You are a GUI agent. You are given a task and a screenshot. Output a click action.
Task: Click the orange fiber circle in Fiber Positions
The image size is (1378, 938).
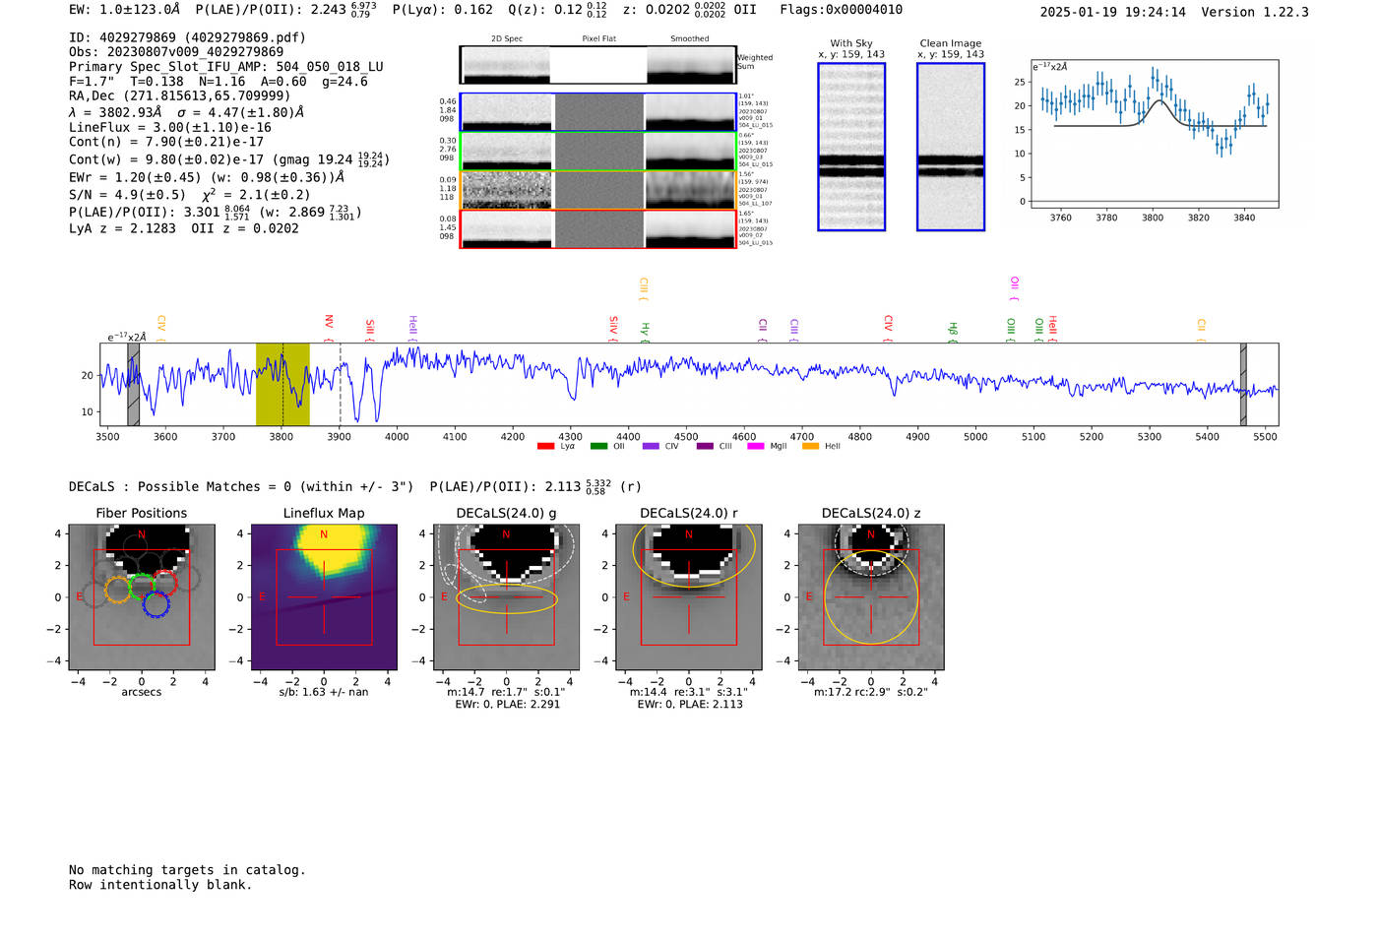pos(117,591)
